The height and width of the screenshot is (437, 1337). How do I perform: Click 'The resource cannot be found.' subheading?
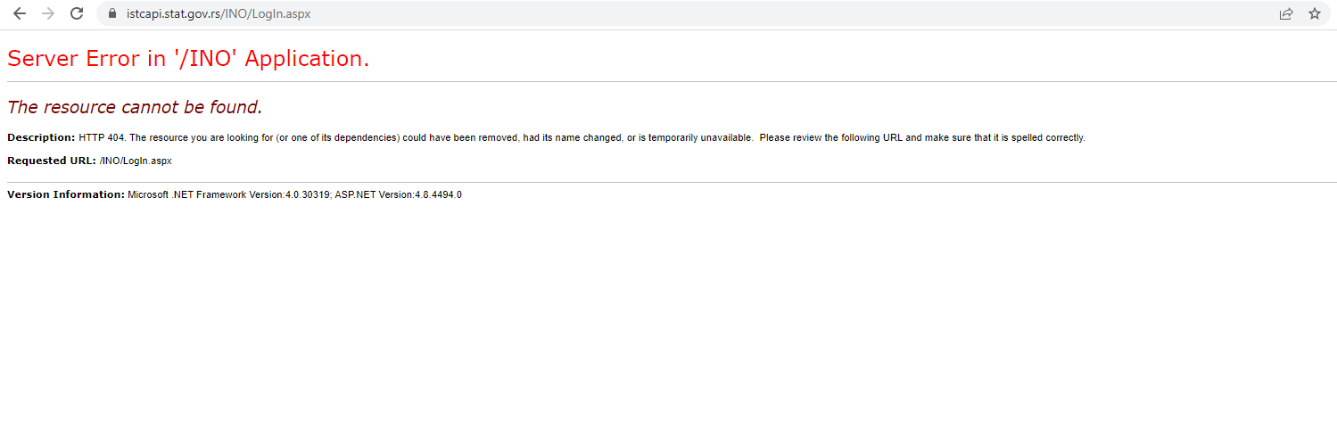point(135,107)
